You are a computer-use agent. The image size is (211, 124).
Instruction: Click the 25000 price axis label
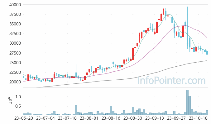click(x=15, y=63)
